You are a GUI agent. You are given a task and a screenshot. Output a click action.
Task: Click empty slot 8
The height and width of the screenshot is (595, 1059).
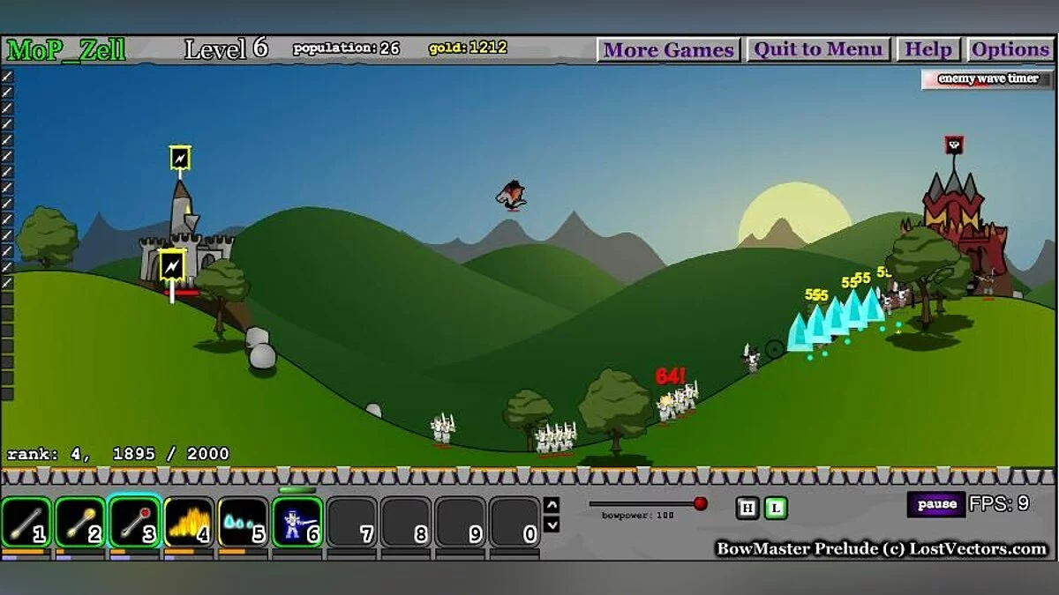[406, 522]
